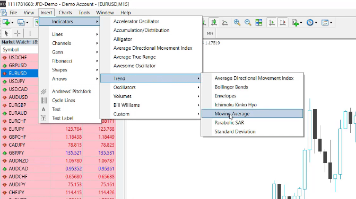Choose Awesome Oscillator indicator
356x199 pixels.
tap(151, 66)
